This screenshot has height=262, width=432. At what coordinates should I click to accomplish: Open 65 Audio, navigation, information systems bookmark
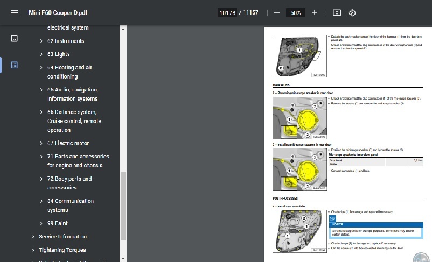[73, 94]
